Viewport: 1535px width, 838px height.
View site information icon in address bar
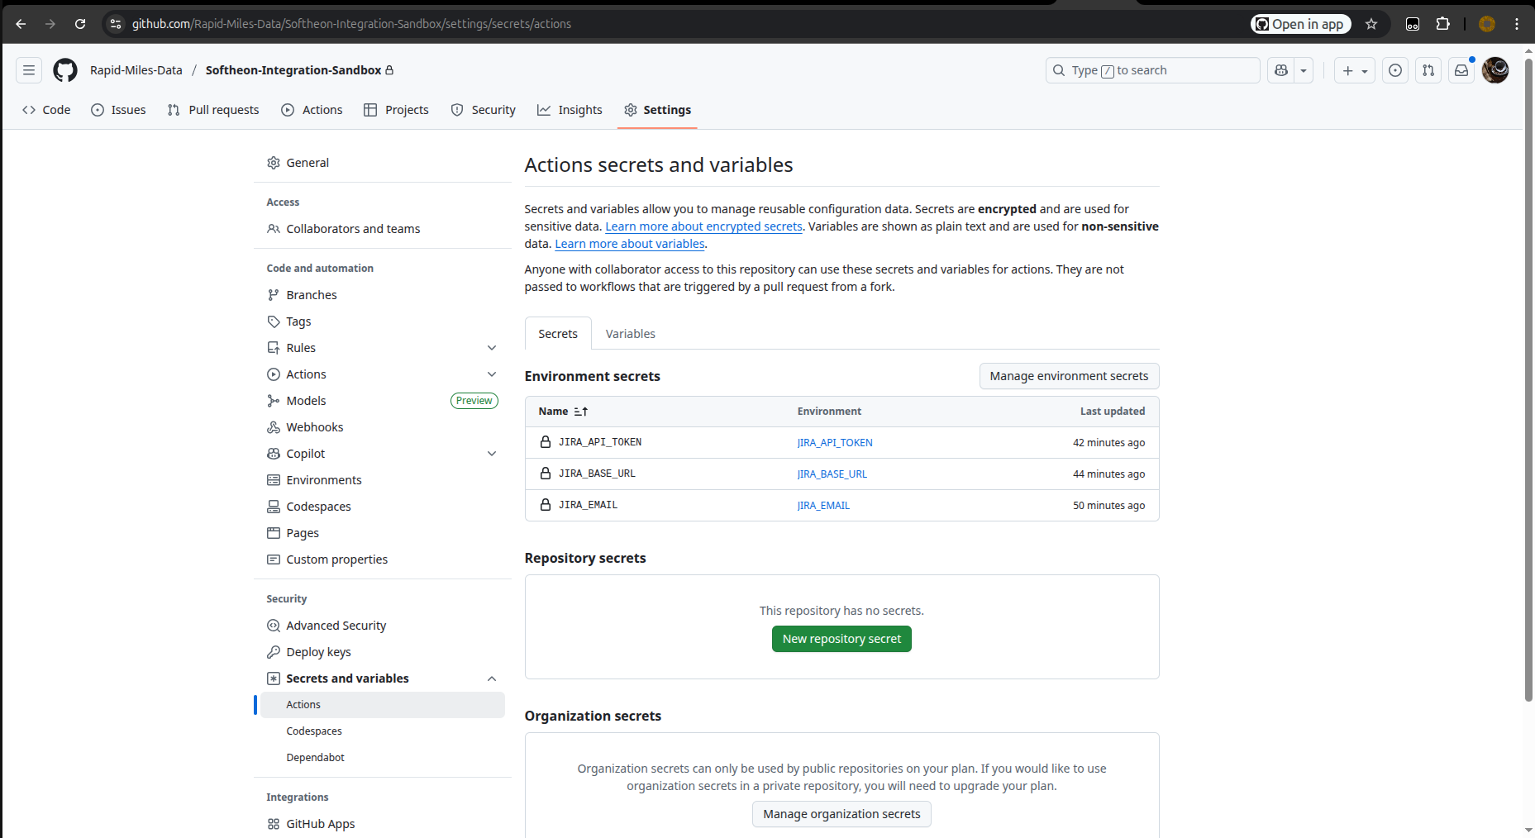116,24
